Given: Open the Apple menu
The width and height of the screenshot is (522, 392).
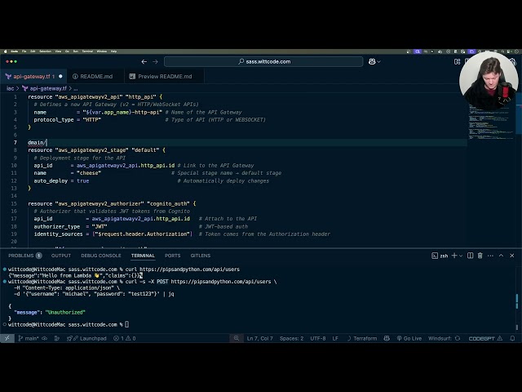Looking at the screenshot, I should [5, 51].
